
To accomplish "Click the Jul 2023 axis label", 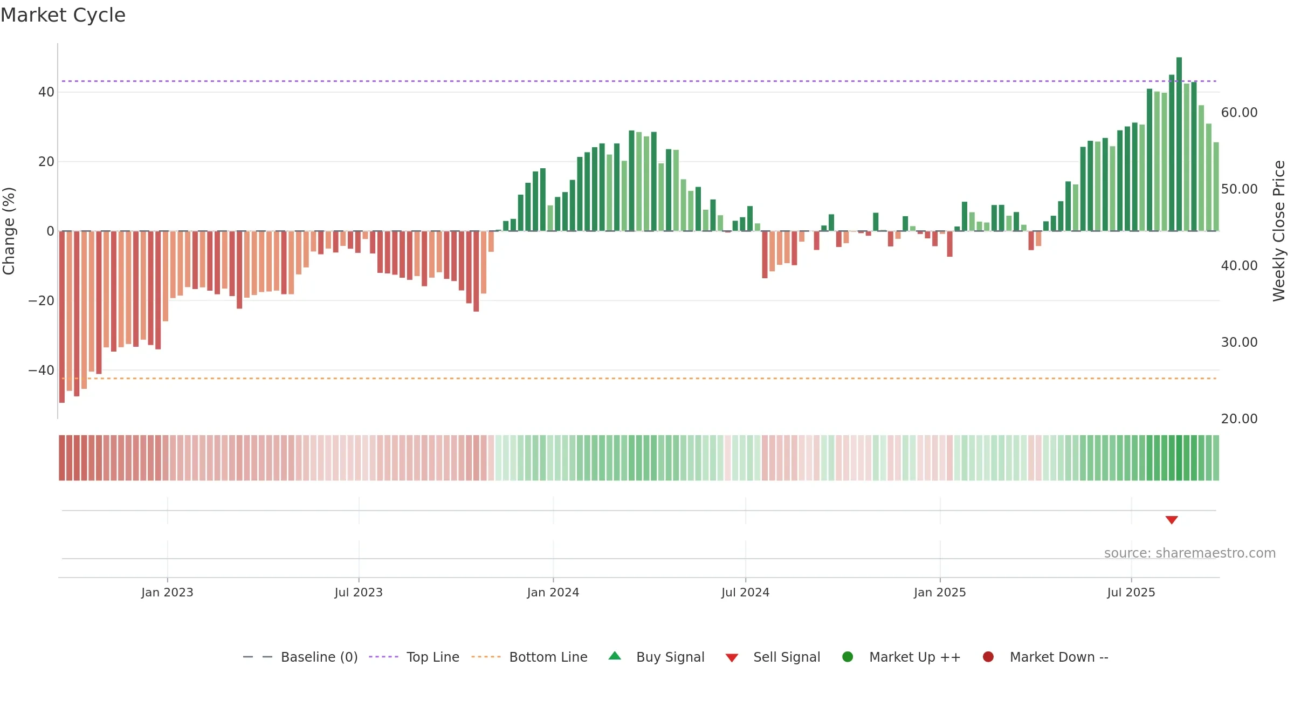I will point(359,593).
